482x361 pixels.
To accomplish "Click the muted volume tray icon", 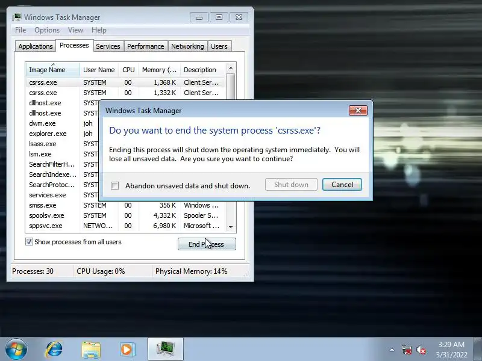I will pyautogui.click(x=421, y=350).
